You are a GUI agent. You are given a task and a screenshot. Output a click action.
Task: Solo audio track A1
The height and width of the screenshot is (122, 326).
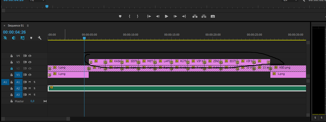point(34,82)
